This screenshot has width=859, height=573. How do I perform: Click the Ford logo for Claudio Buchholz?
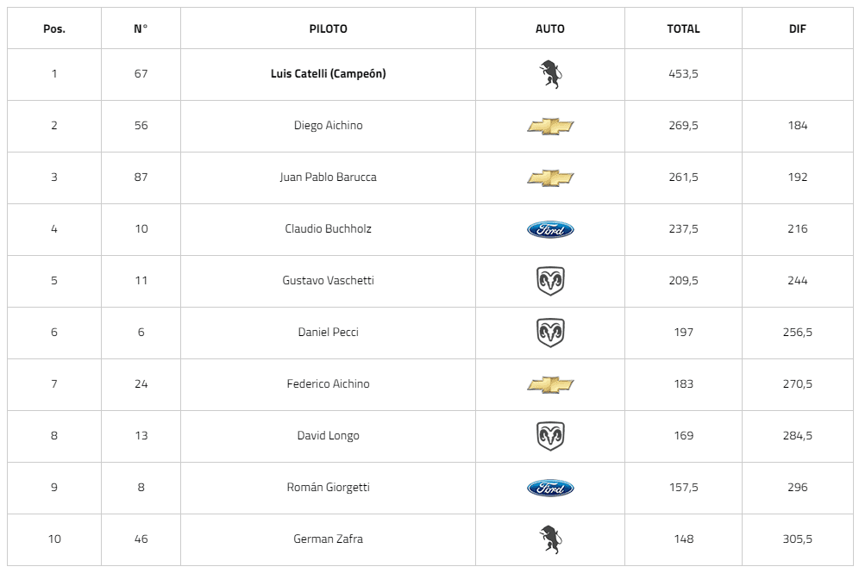click(x=550, y=229)
